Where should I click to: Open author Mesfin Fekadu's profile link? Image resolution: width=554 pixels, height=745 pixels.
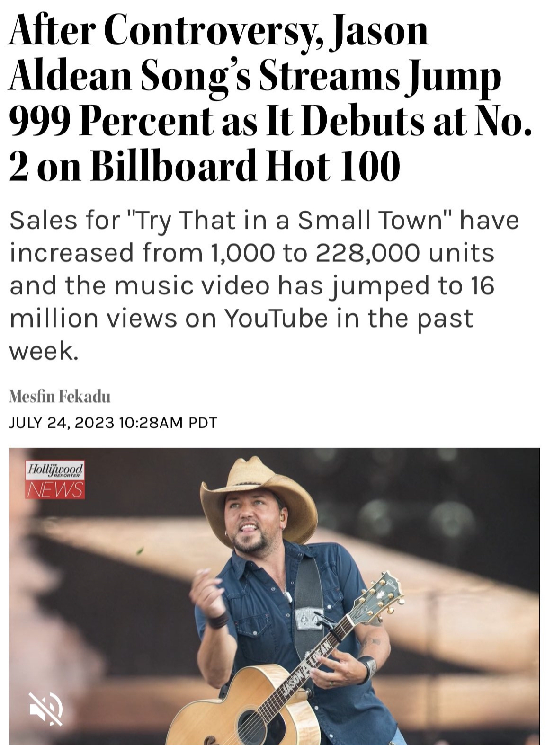point(60,396)
